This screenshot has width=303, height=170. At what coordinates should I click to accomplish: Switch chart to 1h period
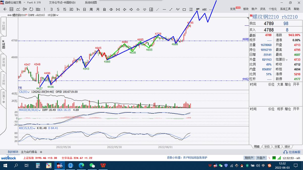tap(78, 9)
